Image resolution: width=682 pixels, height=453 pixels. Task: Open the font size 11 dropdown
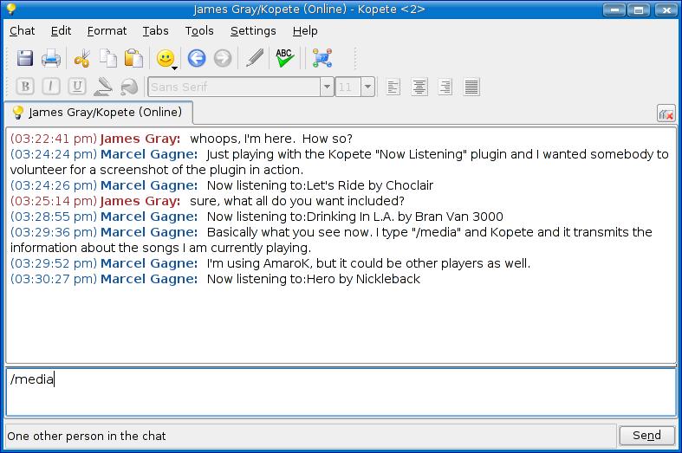(x=367, y=87)
